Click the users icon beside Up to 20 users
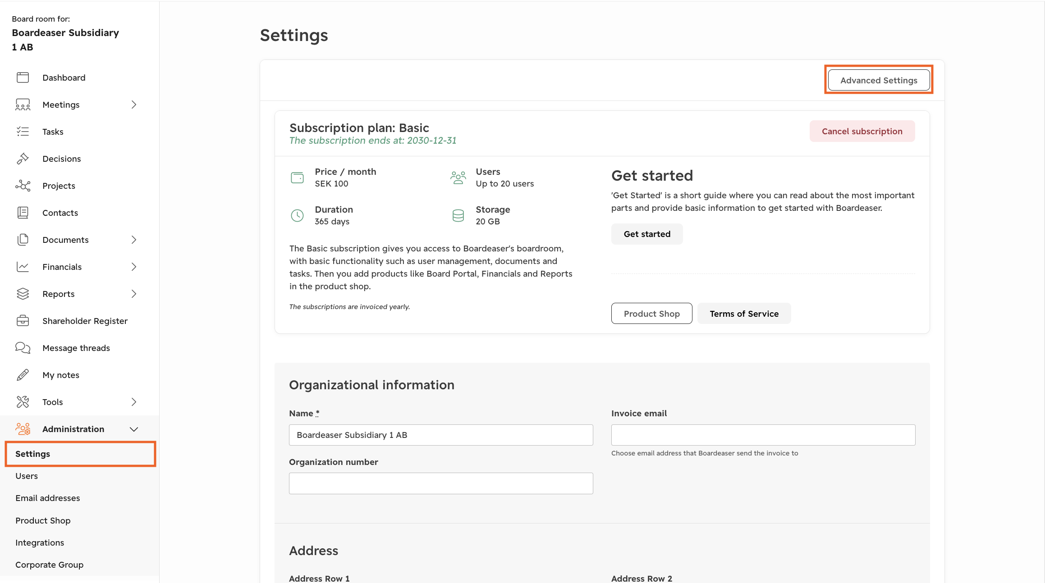The width and height of the screenshot is (1045, 583). coord(458,178)
